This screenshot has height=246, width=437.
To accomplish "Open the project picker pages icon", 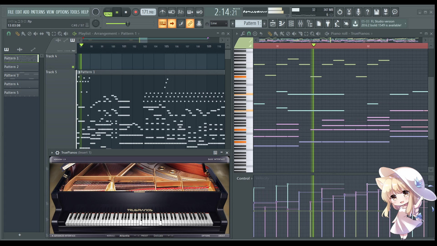I will pos(319,24).
